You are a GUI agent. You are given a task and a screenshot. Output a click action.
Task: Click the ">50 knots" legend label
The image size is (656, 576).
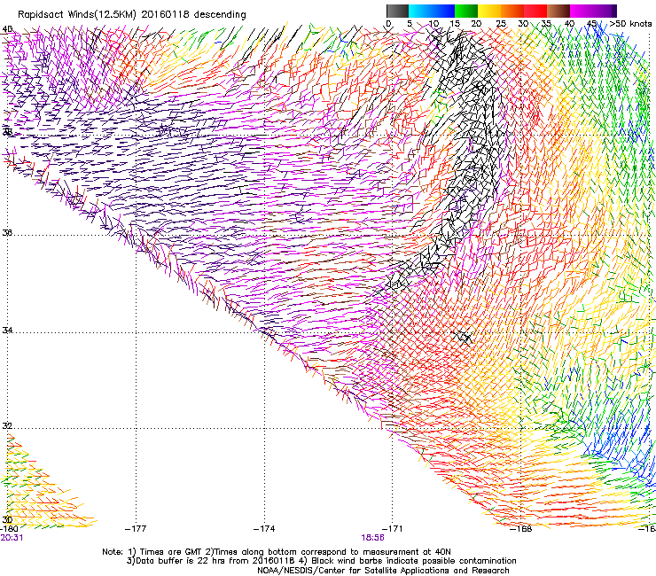[x=630, y=23]
